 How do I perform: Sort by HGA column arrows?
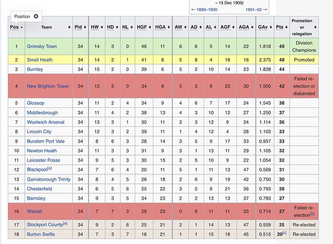(x=168, y=27)
